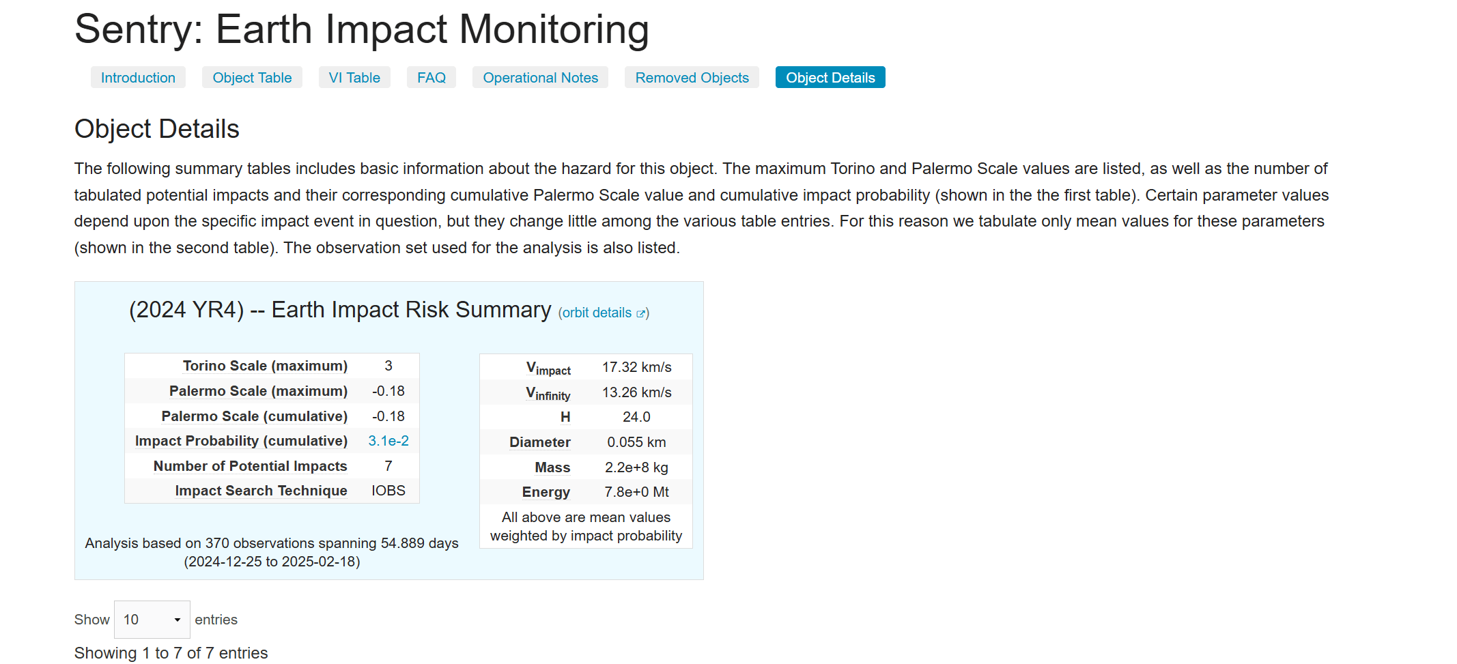Screen dimensions: 1457x664
Task: Click the active Object Details tab
Action: pyautogui.click(x=830, y=78)
